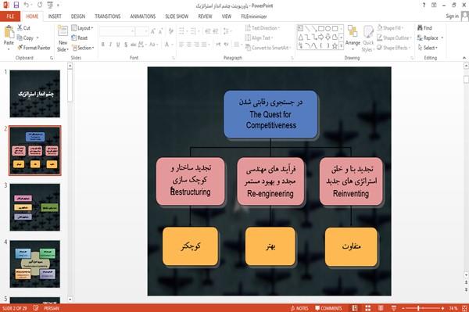Open the Section dropdown
Image resolution: width=469 pixels, height=312 pixels.
(83, 48)
